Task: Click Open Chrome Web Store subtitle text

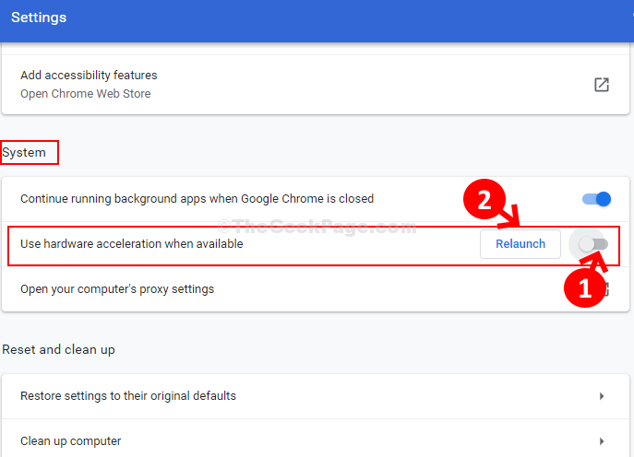Action: (x=85, y=94)
